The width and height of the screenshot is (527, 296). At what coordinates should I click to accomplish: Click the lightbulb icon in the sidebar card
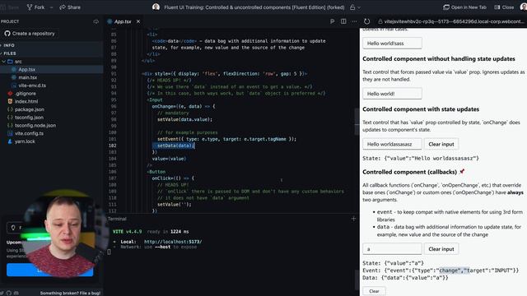[x=13, y=228]
